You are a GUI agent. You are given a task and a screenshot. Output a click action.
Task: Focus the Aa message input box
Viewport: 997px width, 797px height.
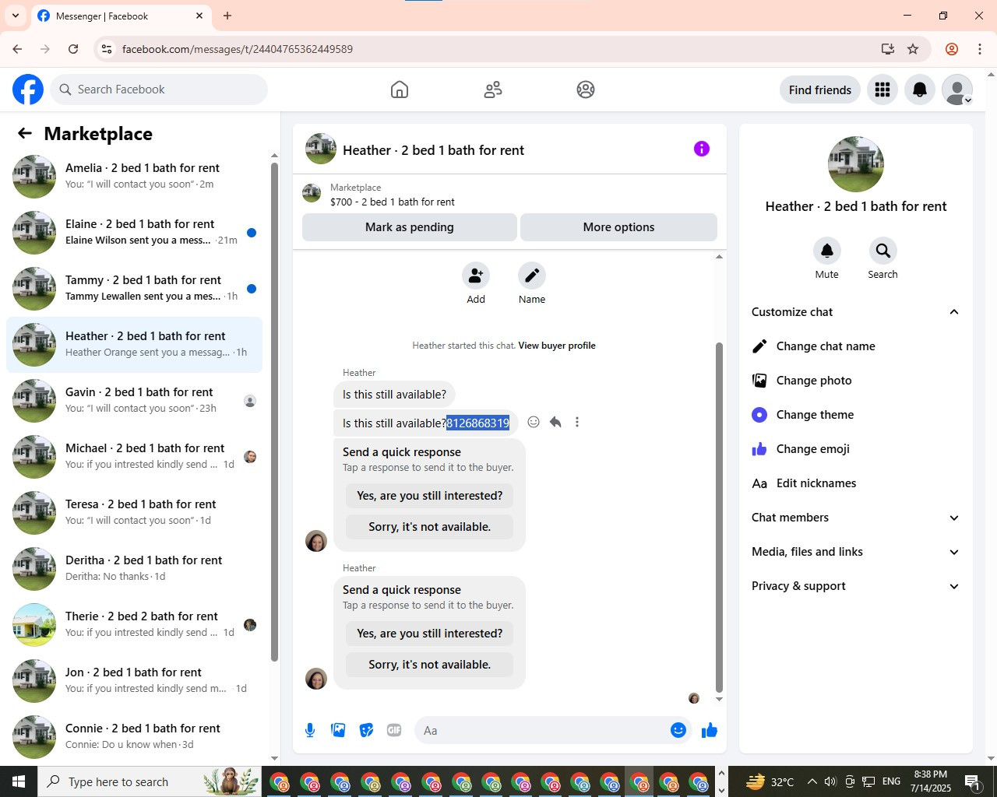[x=544, y=730]
